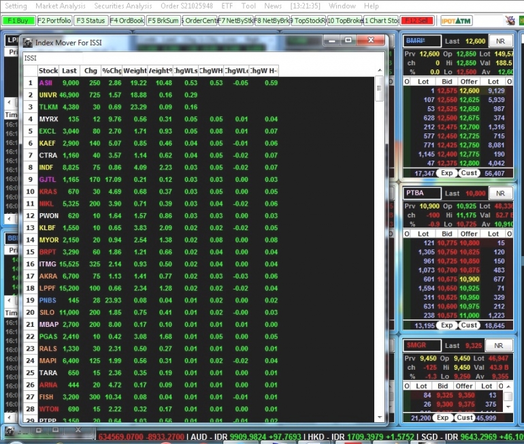Click the SMGR stock code field

(422, 345)
